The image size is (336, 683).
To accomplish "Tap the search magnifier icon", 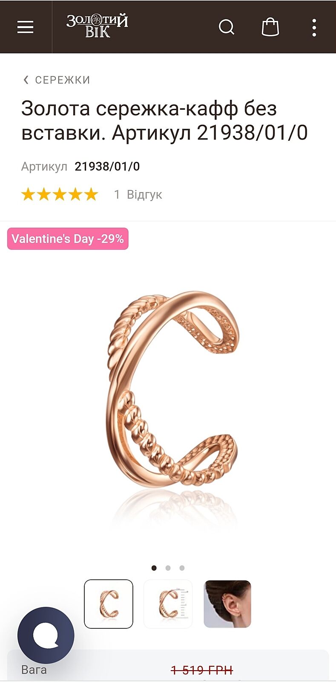I will [227, 27].
